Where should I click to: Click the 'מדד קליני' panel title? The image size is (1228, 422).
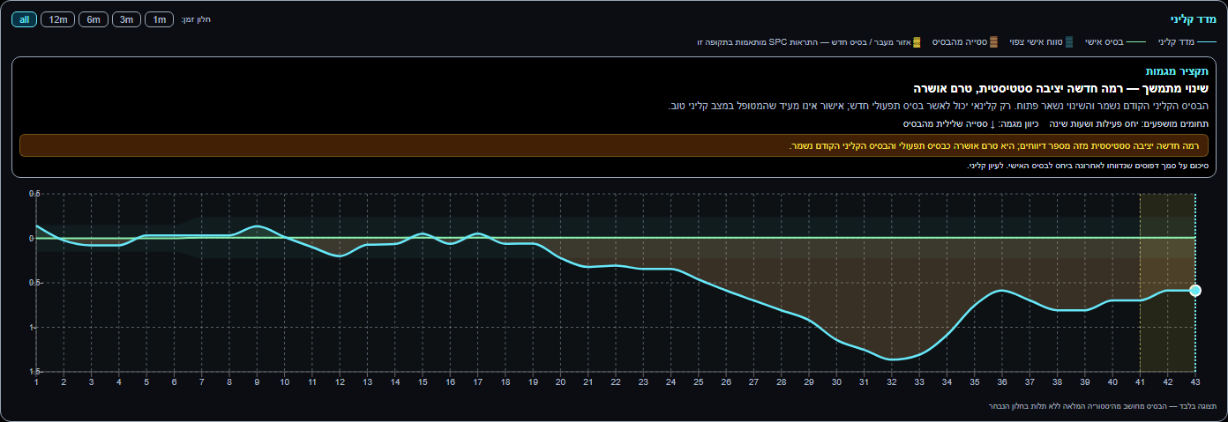point(1193,19)
